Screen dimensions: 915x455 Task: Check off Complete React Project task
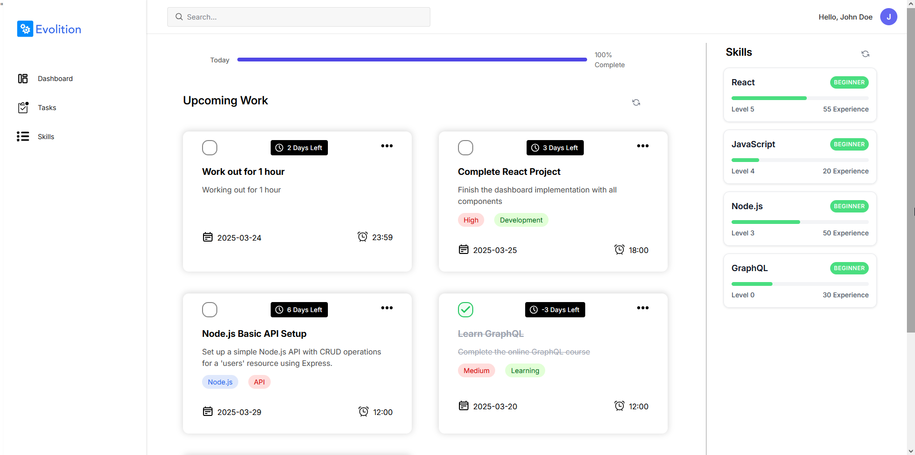466,148
